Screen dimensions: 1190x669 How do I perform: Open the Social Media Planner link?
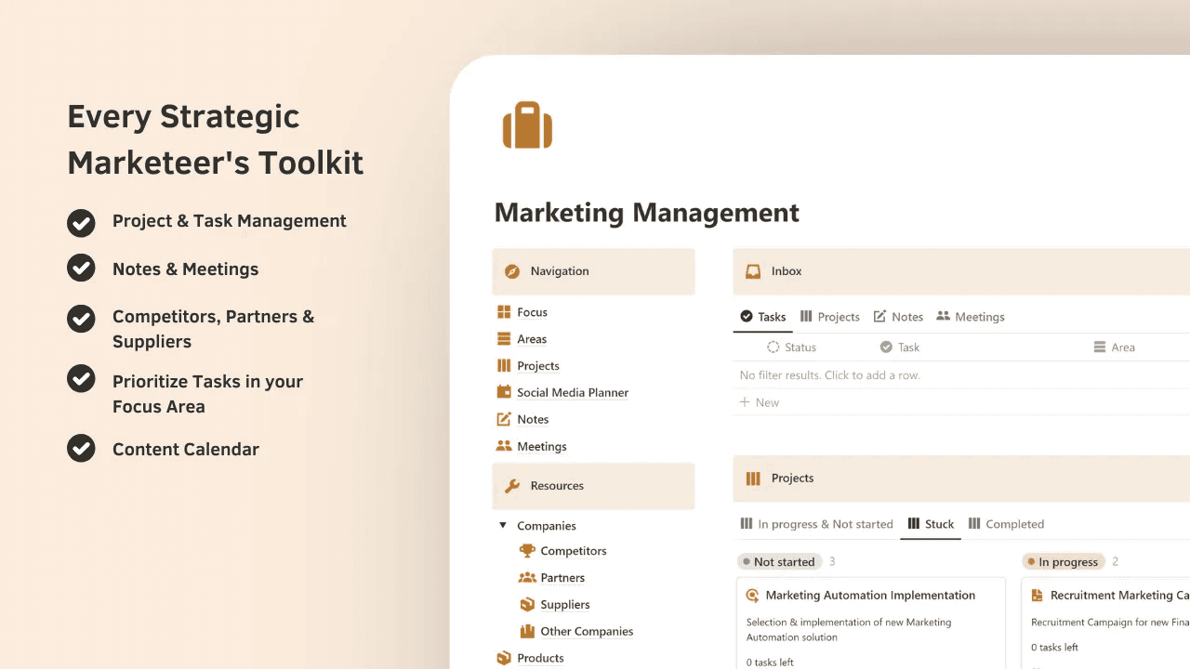573,393
